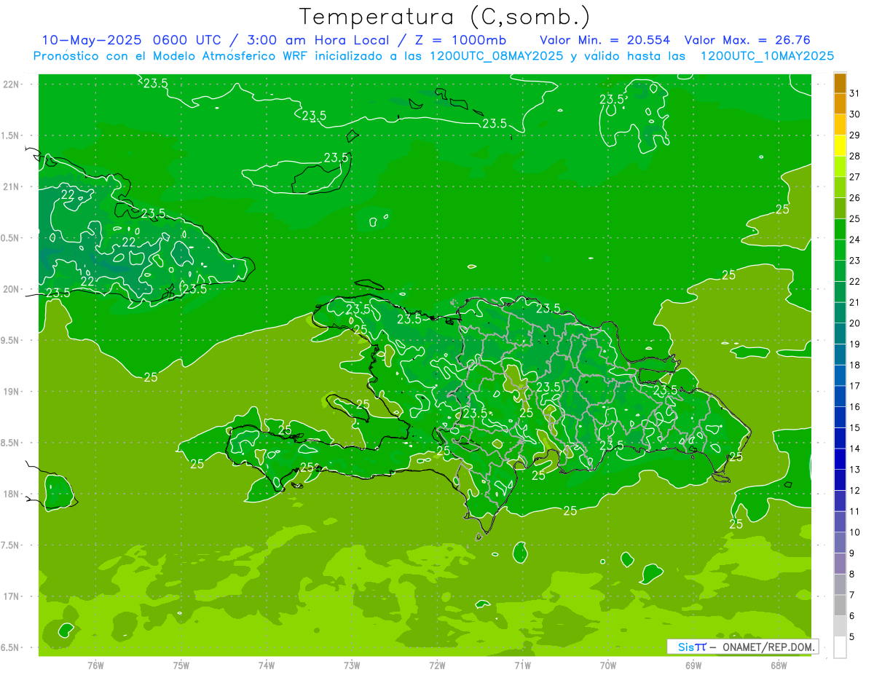
Task: Click the '28' color scale label
Action: [x=855, y=156]
